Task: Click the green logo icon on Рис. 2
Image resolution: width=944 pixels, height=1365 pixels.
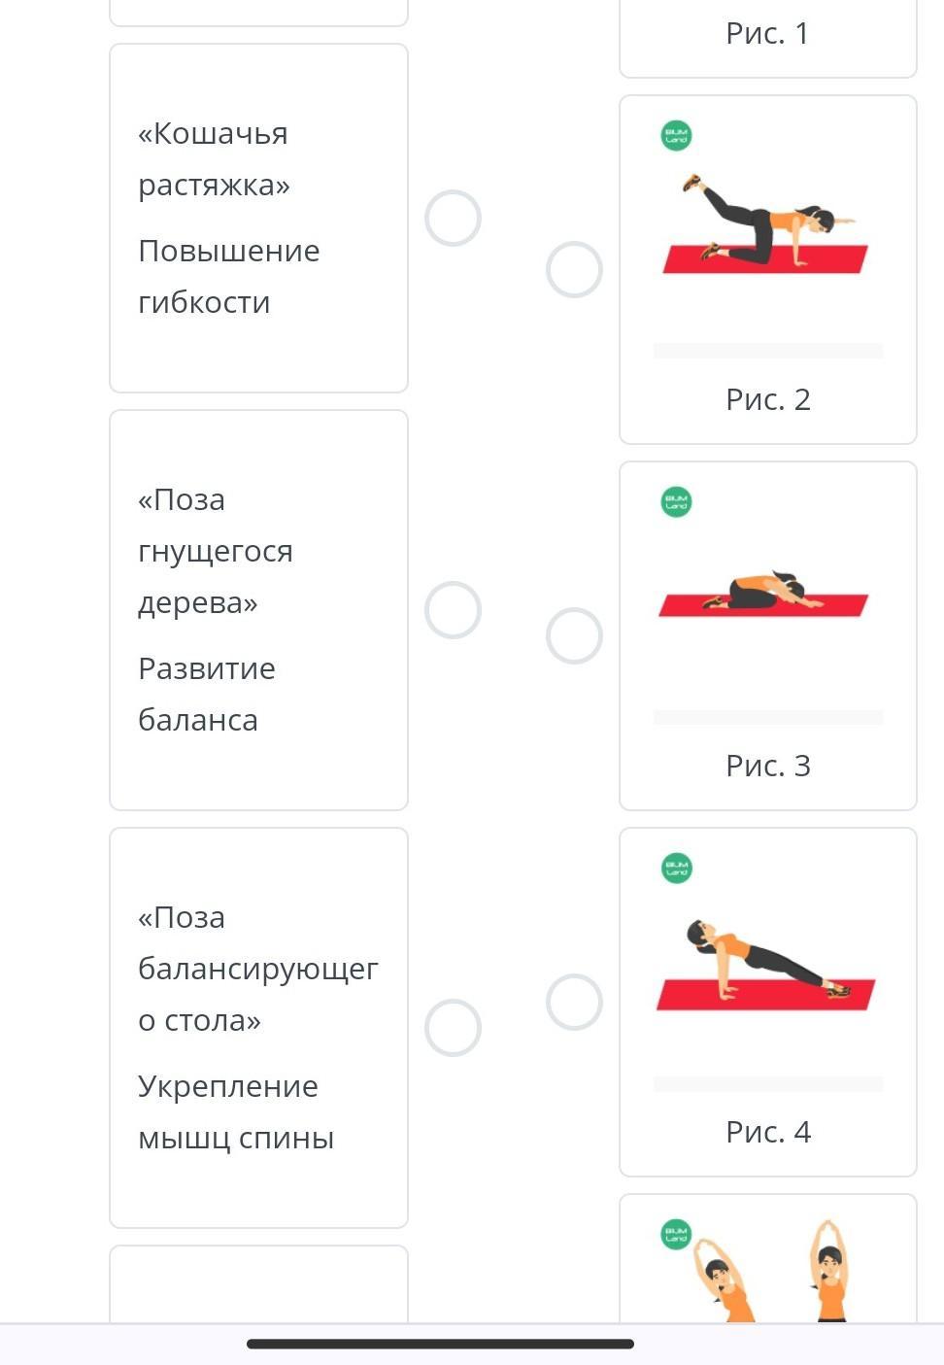Action: (676, 136)
